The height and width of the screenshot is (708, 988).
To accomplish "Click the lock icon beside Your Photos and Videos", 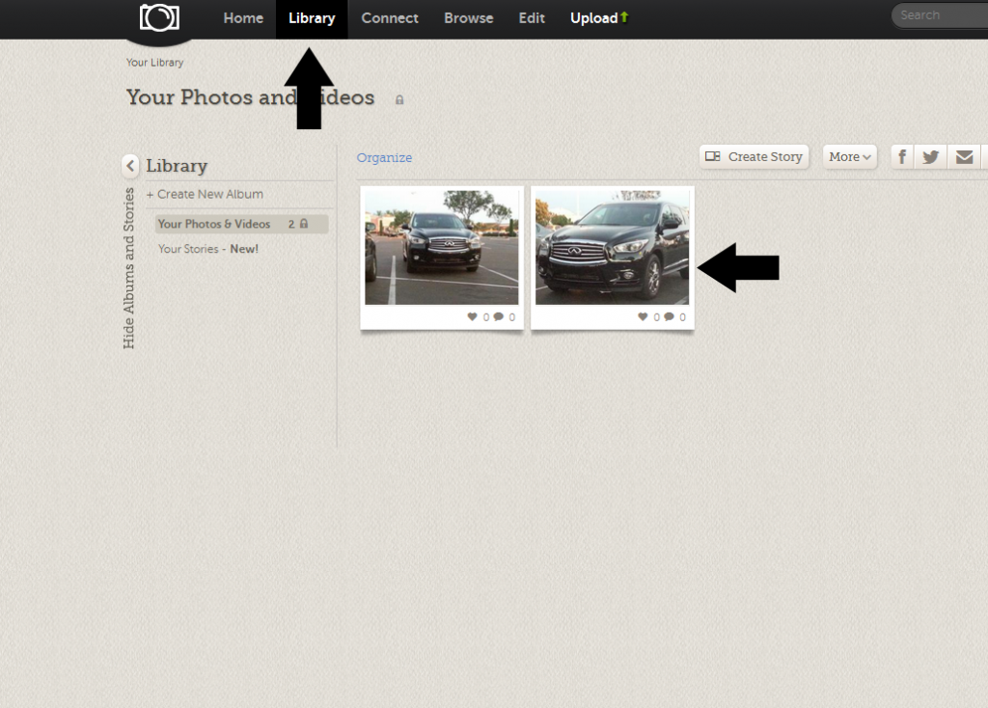I will coord(398,99).
